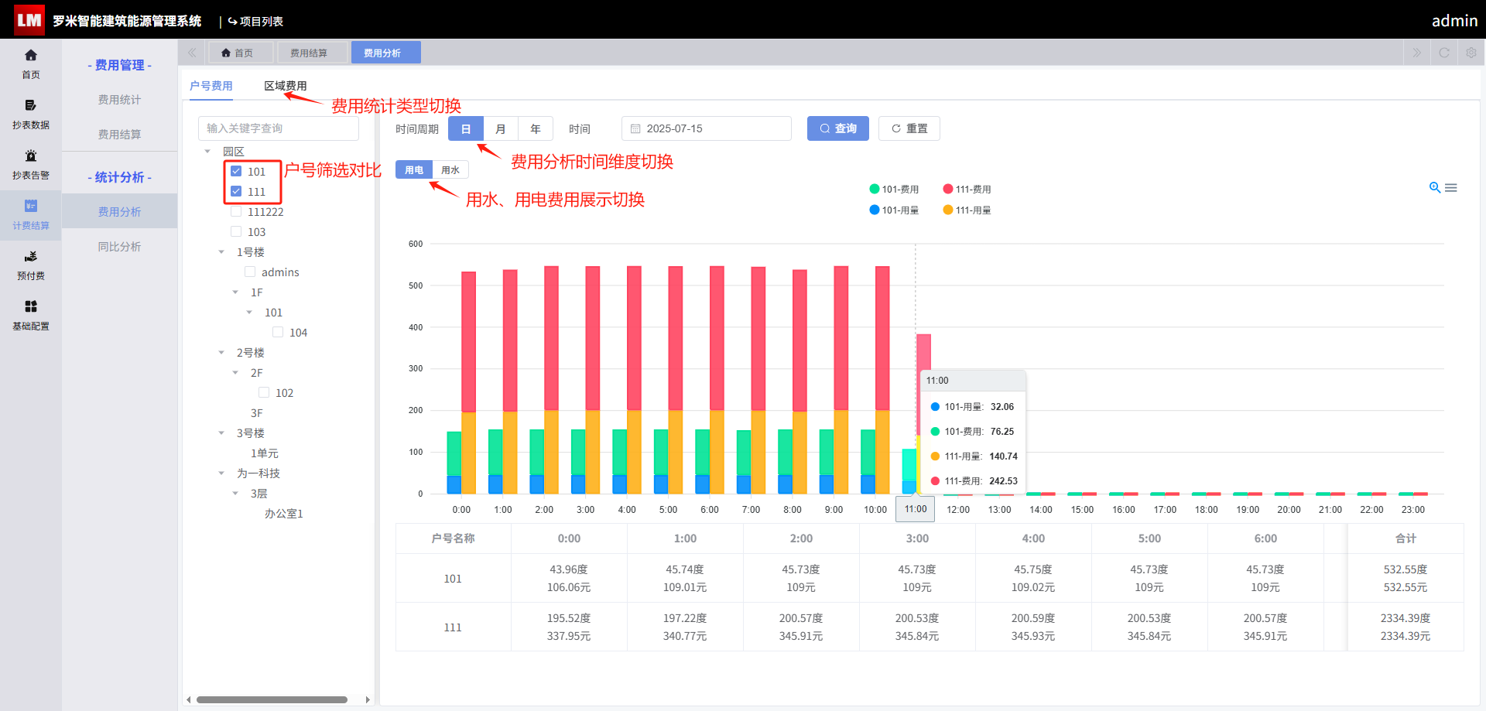Open the 预付费 sidebar icon
This screenshot has height=711, width=1486.
(x=31, y=265)
